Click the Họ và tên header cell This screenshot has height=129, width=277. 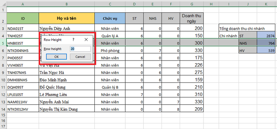coord(66,18)
